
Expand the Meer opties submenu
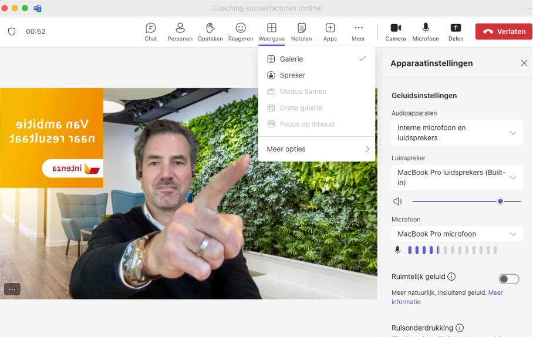[316, 149]
